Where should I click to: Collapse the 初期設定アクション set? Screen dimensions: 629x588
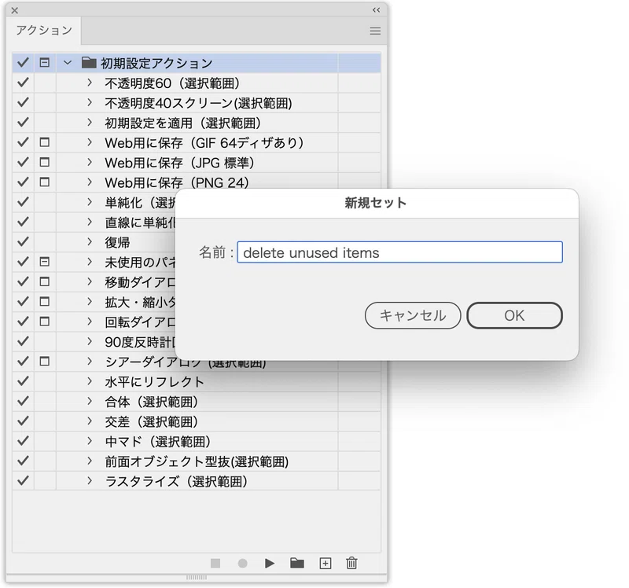pos(68,63)
